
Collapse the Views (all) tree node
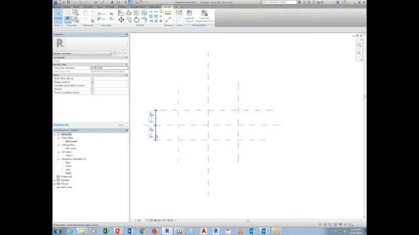click(x=54, y=134)
